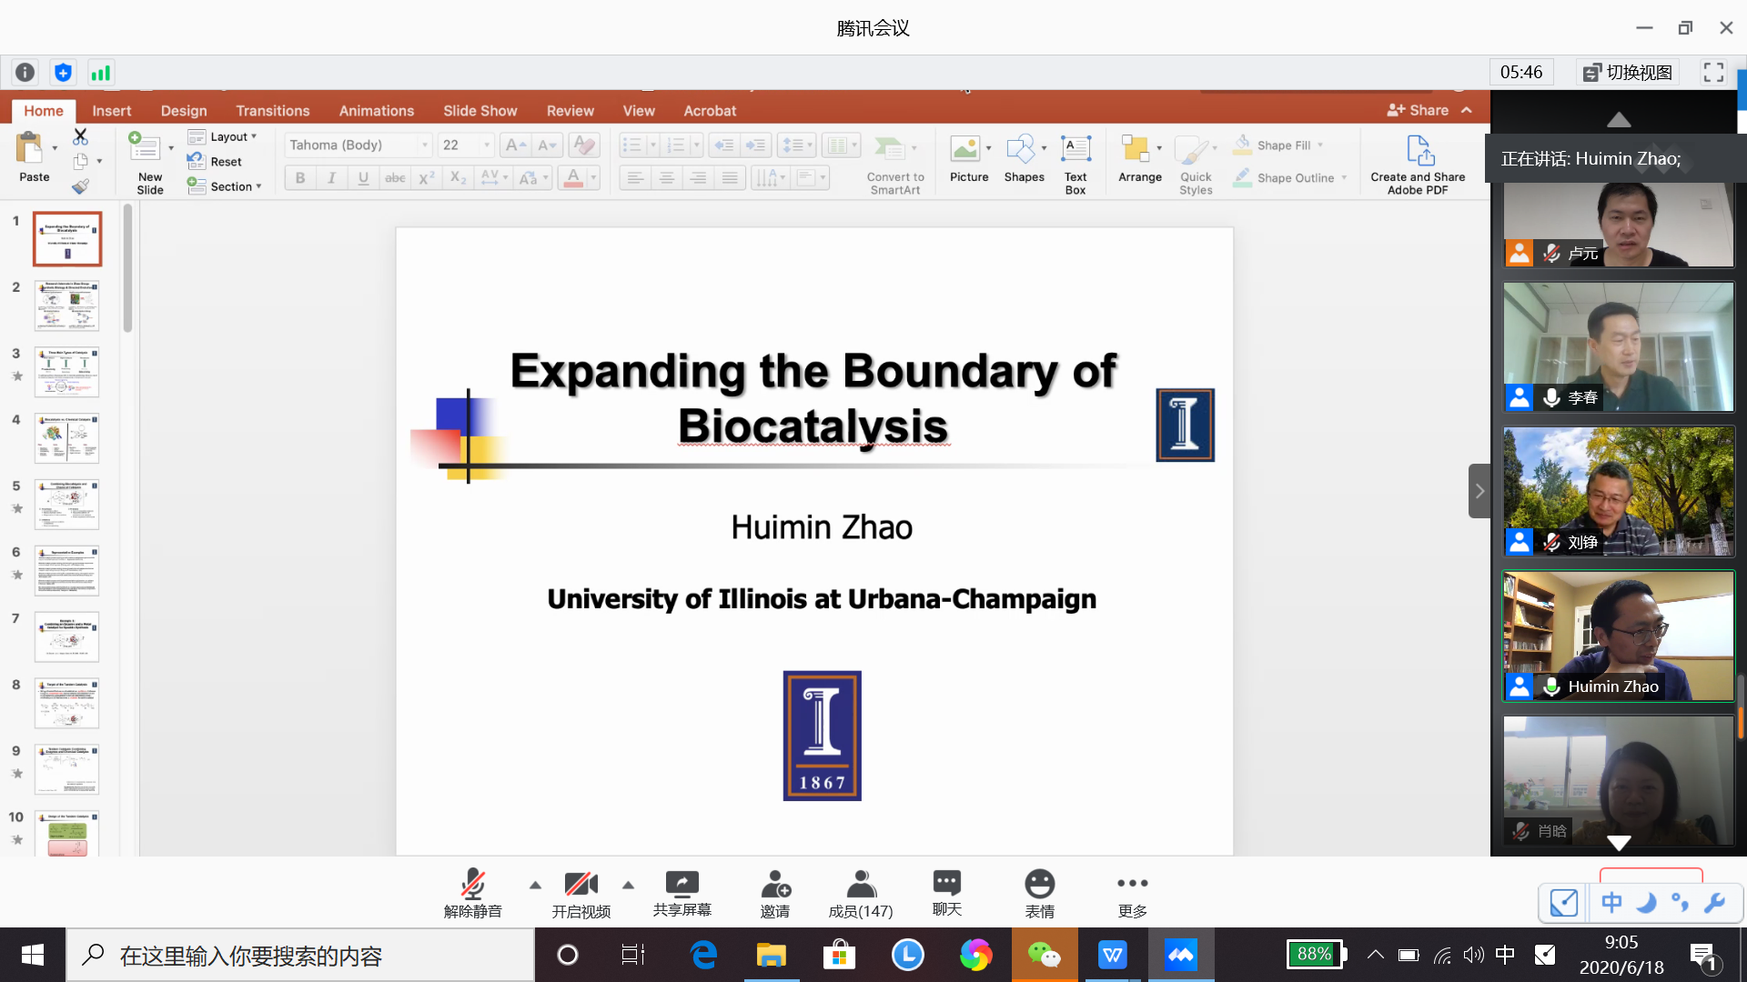
Task: Select slide 2 thumbnail
Action: [x=66, y=306]
